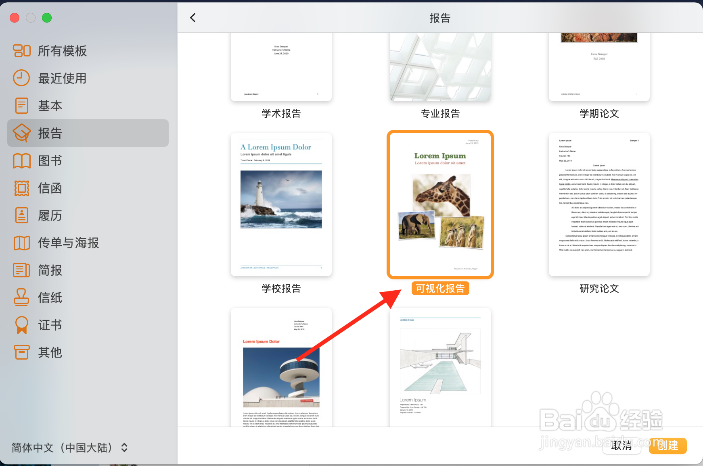The width and height of the screenshot is (703, 466).
Task: Open the 传单与海报 category
Action: point(22,243)
